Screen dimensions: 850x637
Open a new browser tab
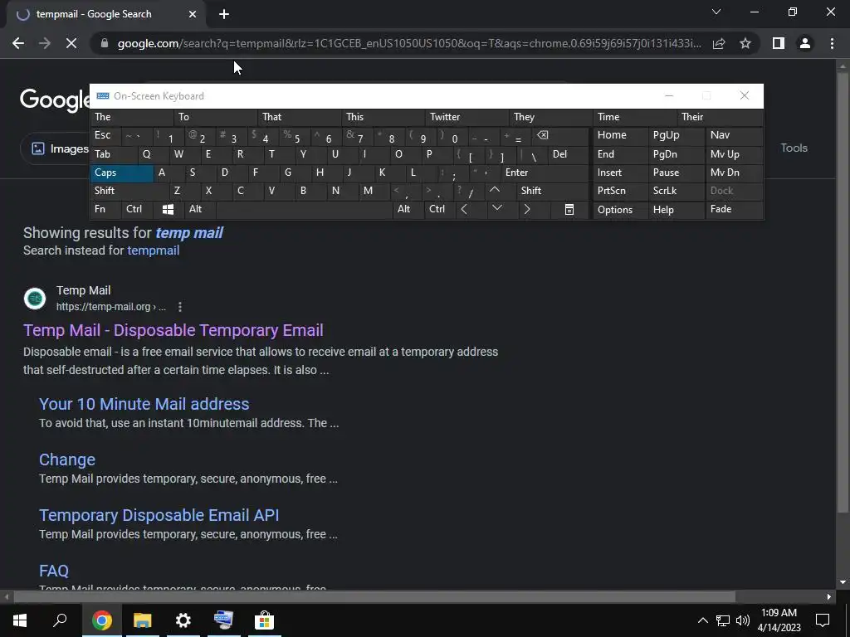point(224,14)
